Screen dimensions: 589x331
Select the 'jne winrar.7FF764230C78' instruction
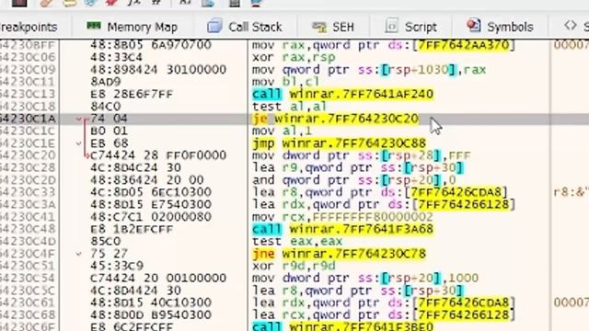pos(339,254)
